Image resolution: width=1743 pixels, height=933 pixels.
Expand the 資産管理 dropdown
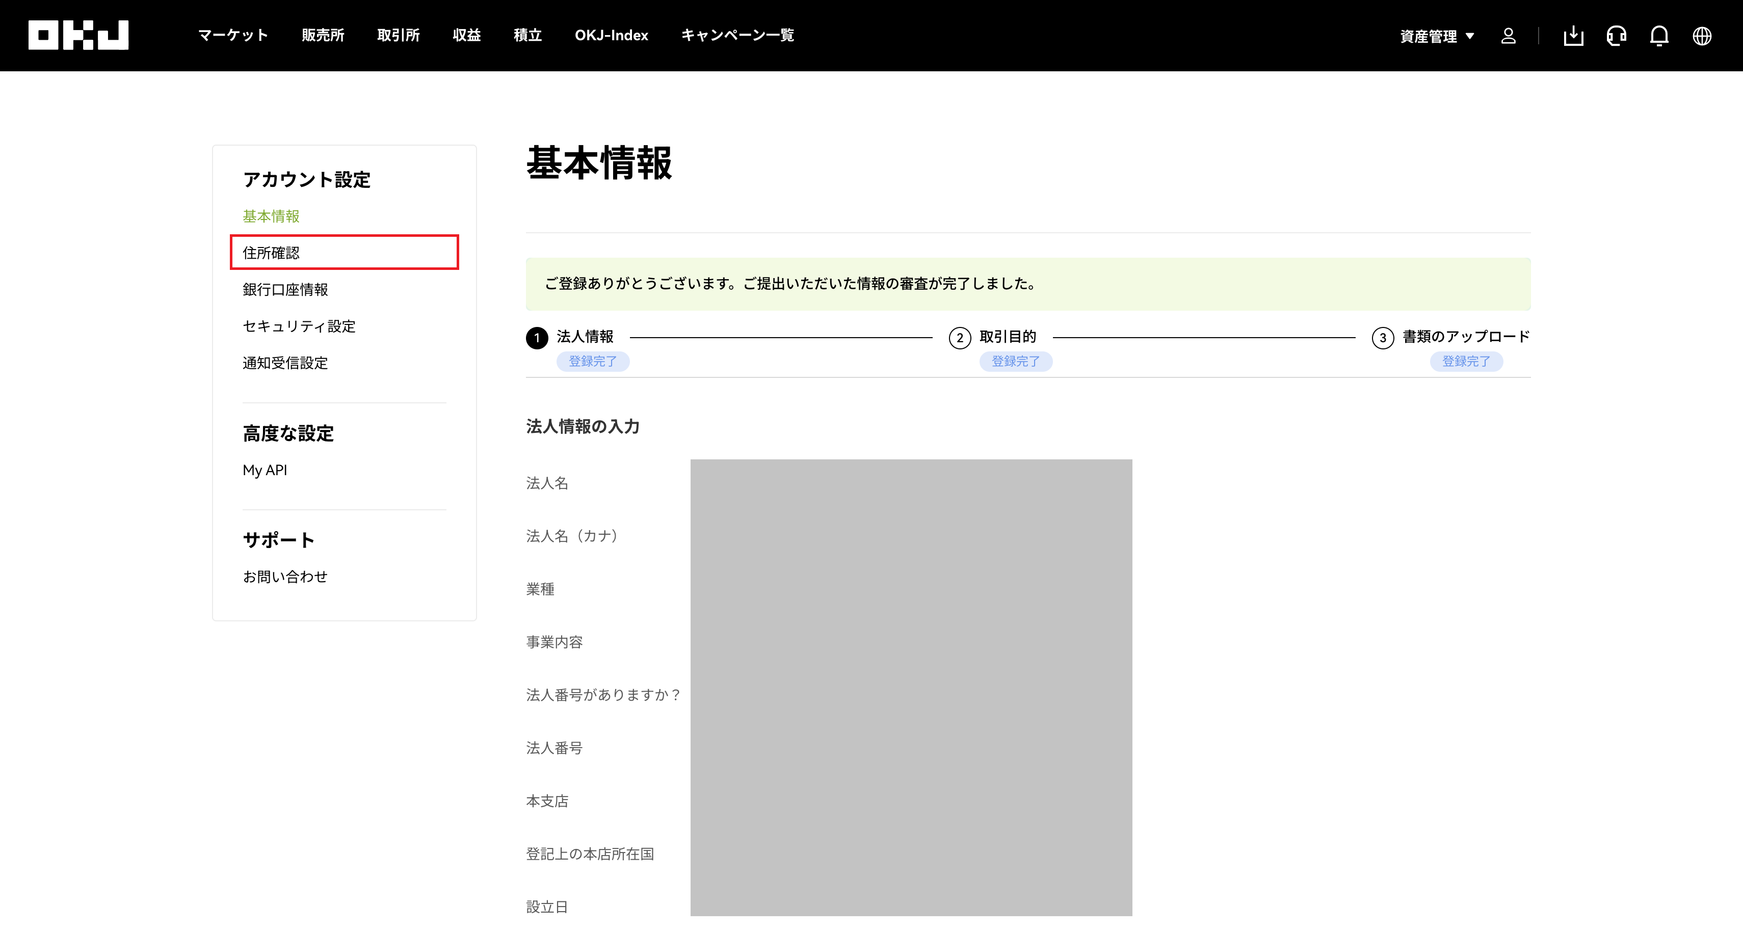1437,36
